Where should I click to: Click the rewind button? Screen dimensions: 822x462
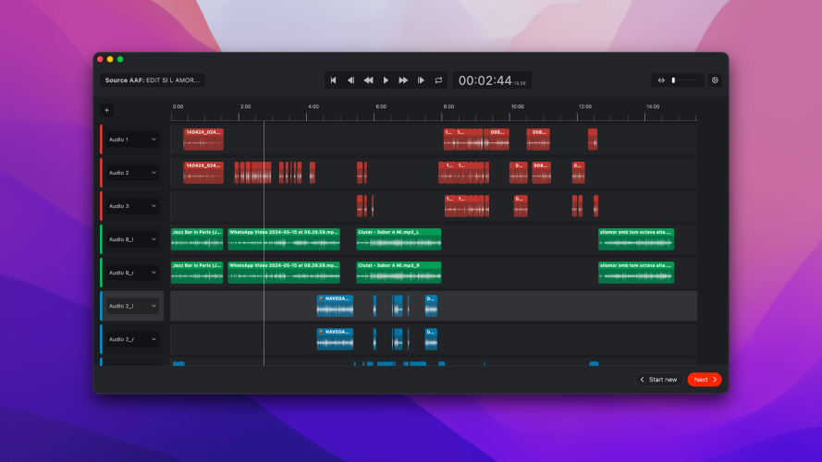[368, 80]
